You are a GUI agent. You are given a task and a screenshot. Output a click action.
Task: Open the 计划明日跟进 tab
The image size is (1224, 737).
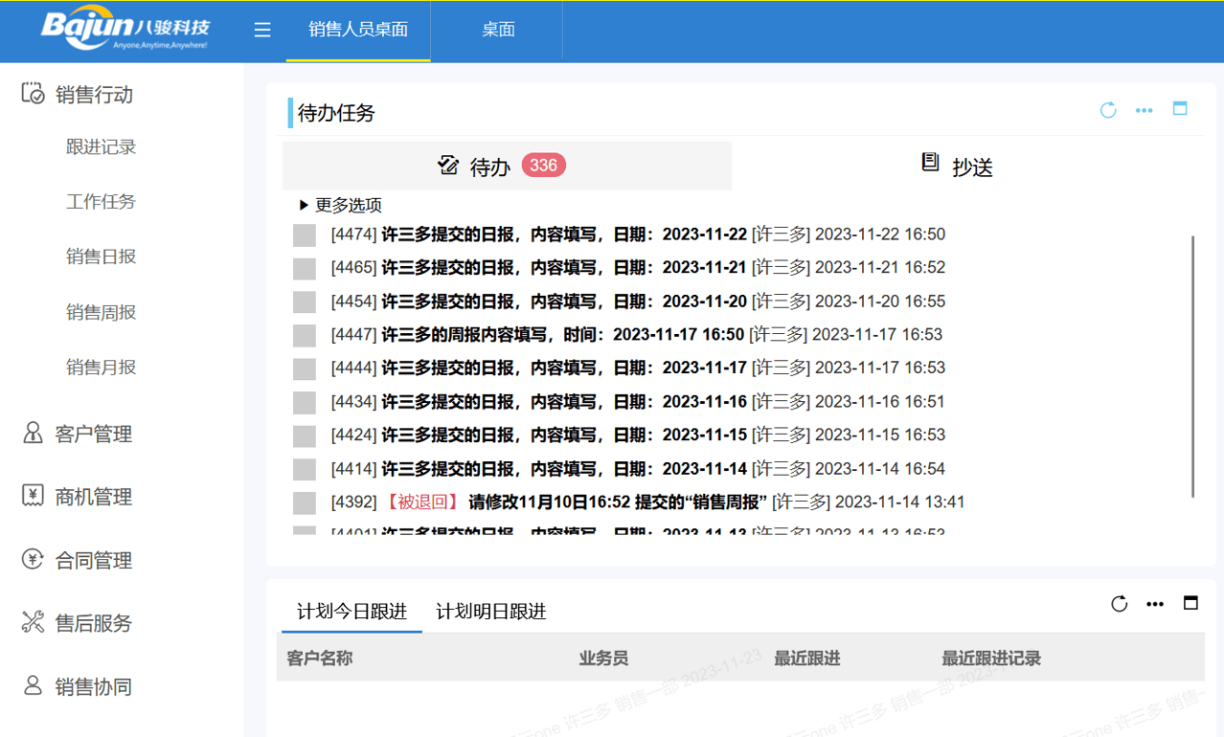pyautogui.click(x=491, y=611)
